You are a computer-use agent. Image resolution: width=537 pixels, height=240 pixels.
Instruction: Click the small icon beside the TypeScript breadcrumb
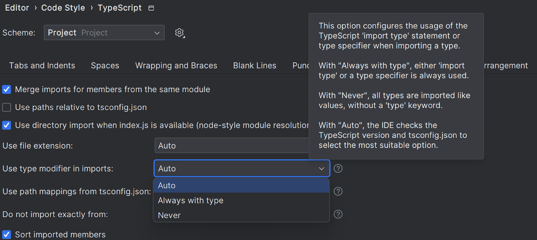pyautogui.click(x=151, y=8)
